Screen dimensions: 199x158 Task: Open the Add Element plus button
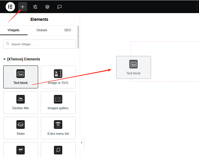23,7
